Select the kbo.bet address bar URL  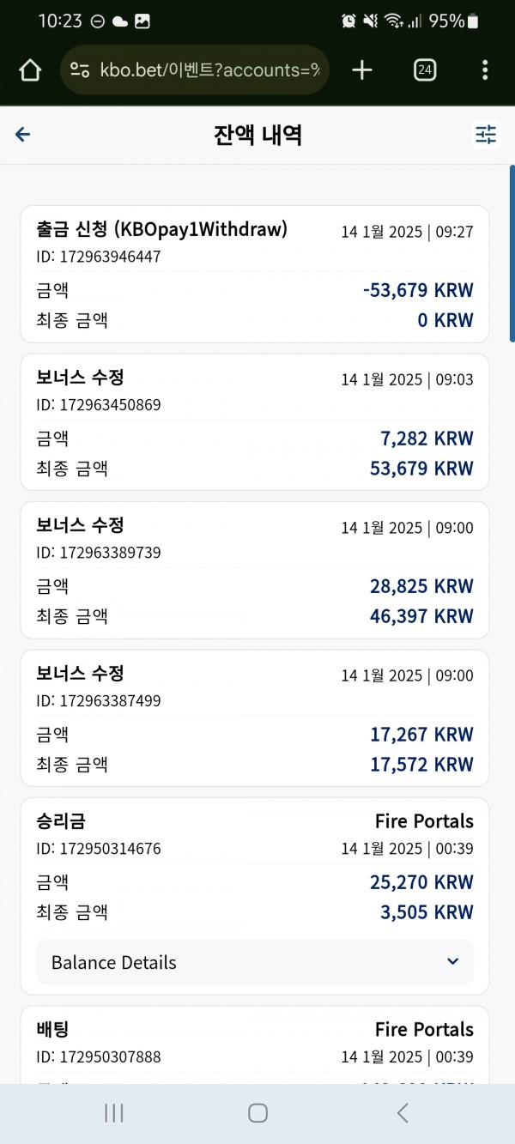pyautogui.click(x=209, y=70)
